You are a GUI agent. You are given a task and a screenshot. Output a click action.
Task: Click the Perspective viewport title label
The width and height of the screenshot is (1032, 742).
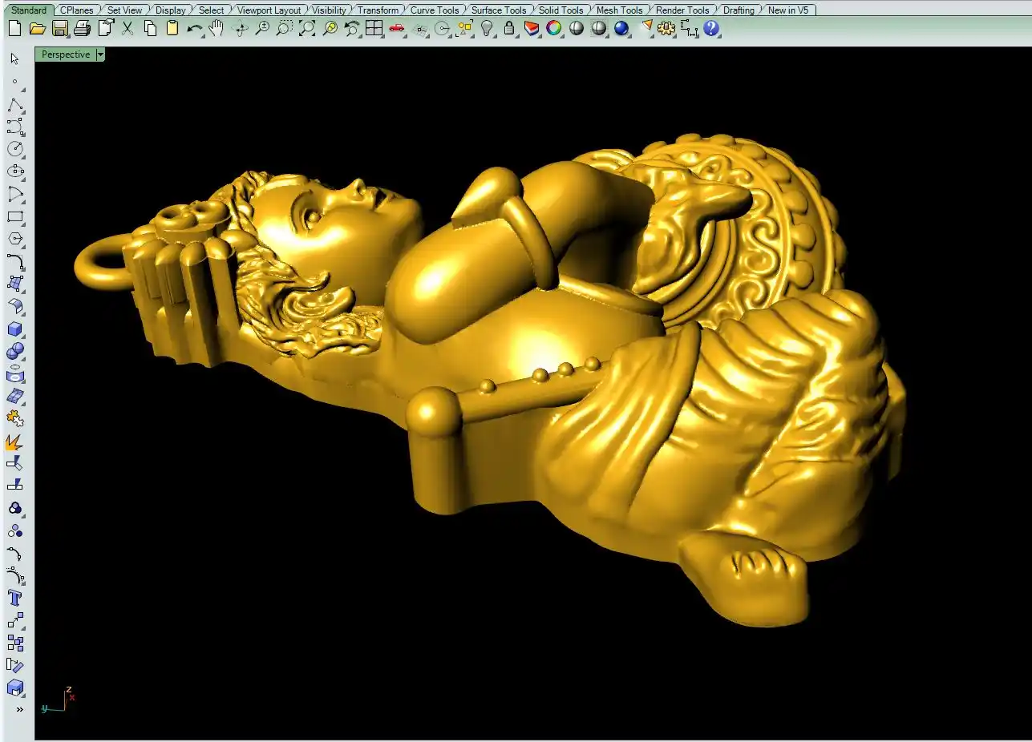click(65, 54)
